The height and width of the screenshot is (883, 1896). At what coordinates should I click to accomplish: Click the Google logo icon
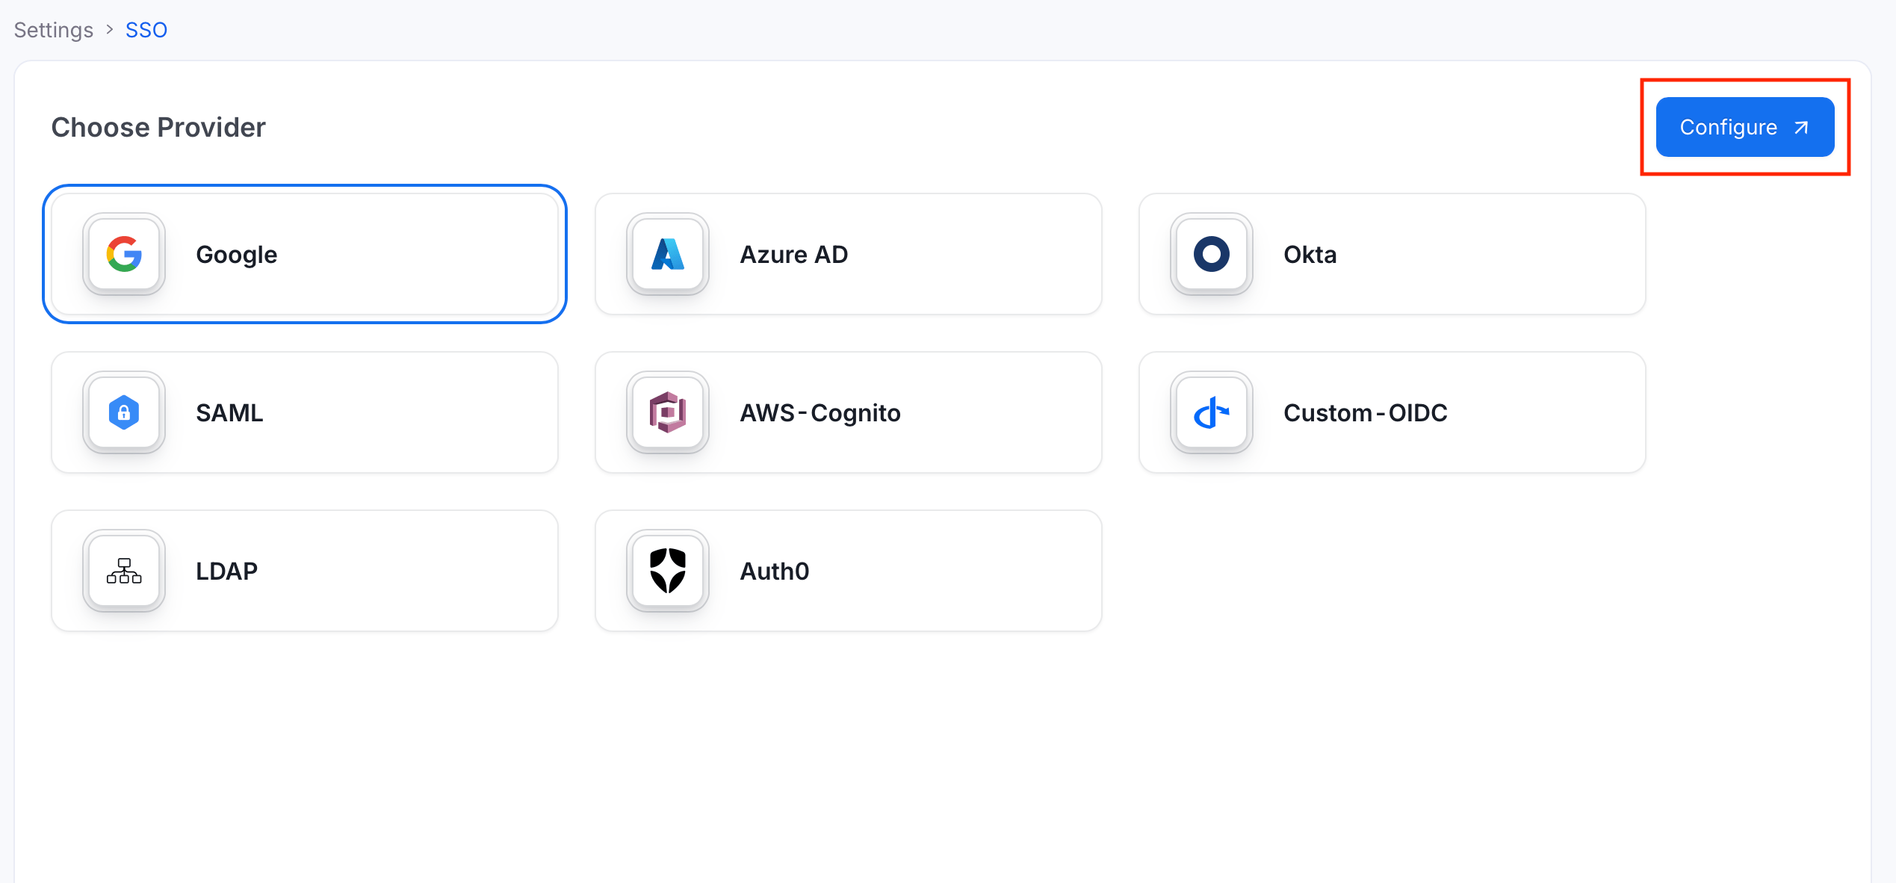[124, 254]
